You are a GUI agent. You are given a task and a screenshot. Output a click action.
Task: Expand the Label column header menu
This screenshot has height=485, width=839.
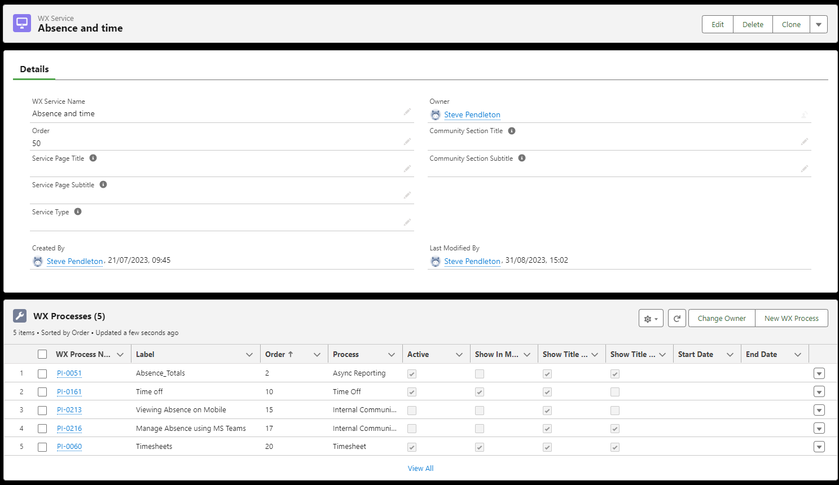click(249, 355)
